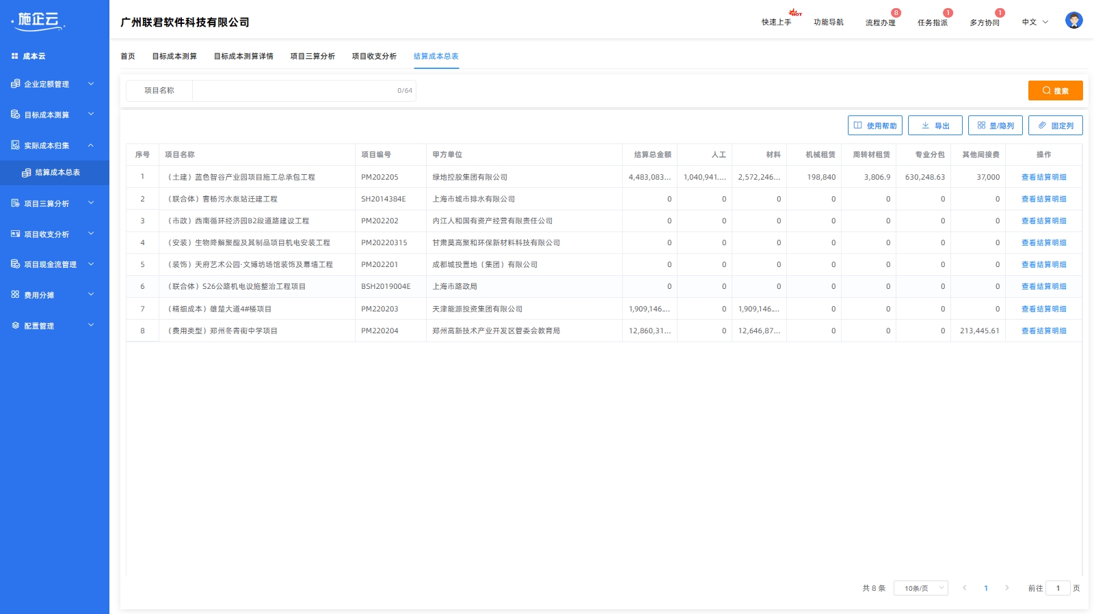
Task: Click the 成本云 grid icon
Action: [14, 56]
